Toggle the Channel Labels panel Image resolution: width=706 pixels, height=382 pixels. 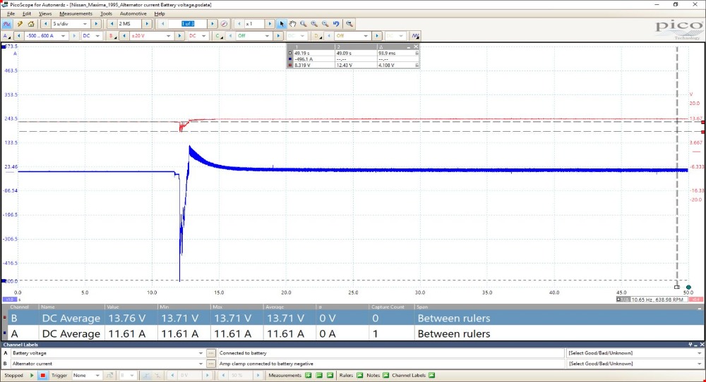click(x=432, y=376)
